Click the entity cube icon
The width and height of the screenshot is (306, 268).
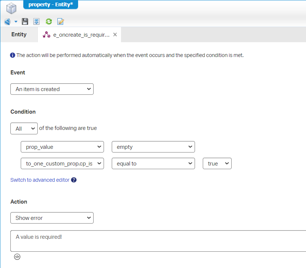click(x=11, y=8)
